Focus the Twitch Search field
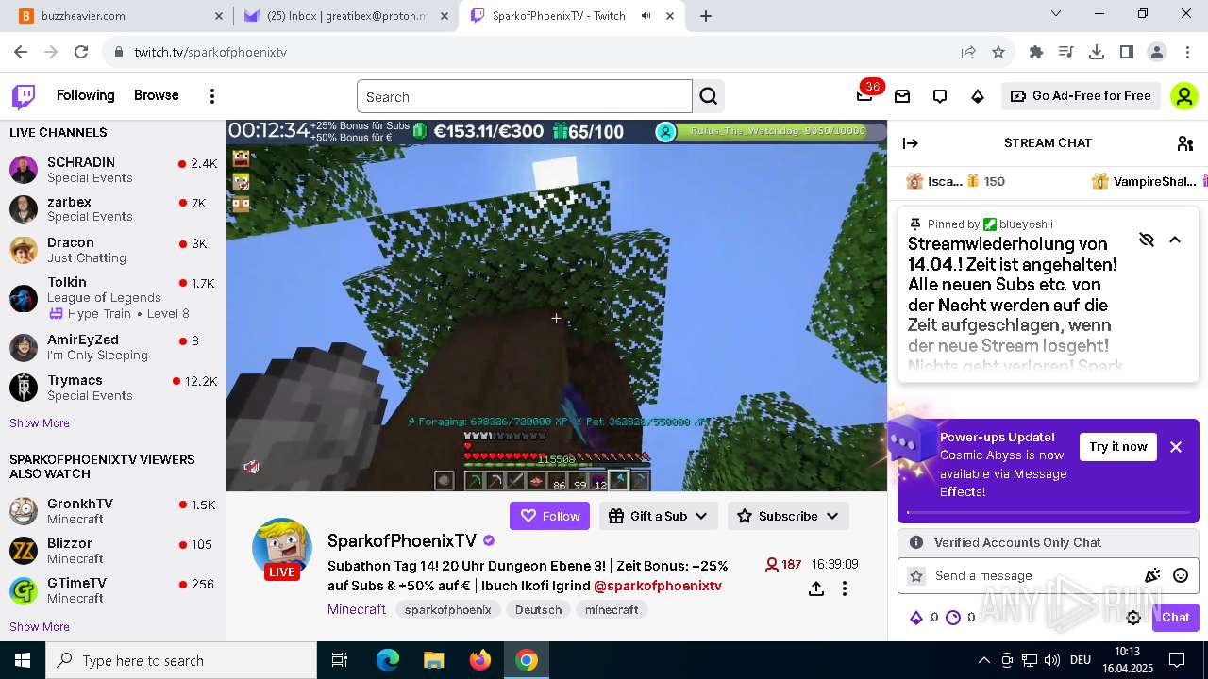This screenshot has width=1208, height=679. (x=525, y=96)
